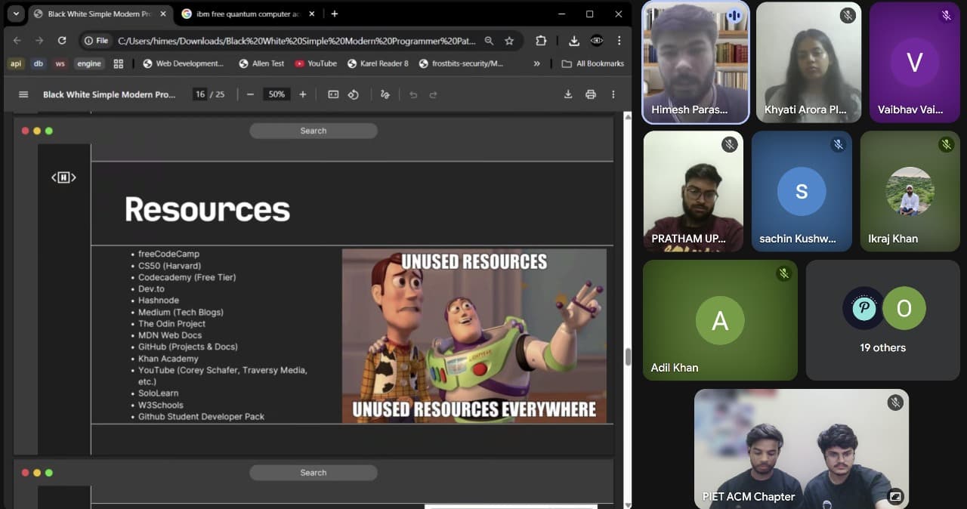
Task: Open the PDF sidebar menu icon
Action: click(23, 94)
